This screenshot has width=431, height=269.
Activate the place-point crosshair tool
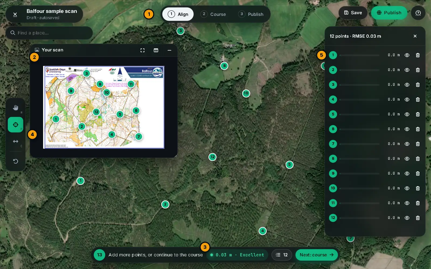(16, 125)
